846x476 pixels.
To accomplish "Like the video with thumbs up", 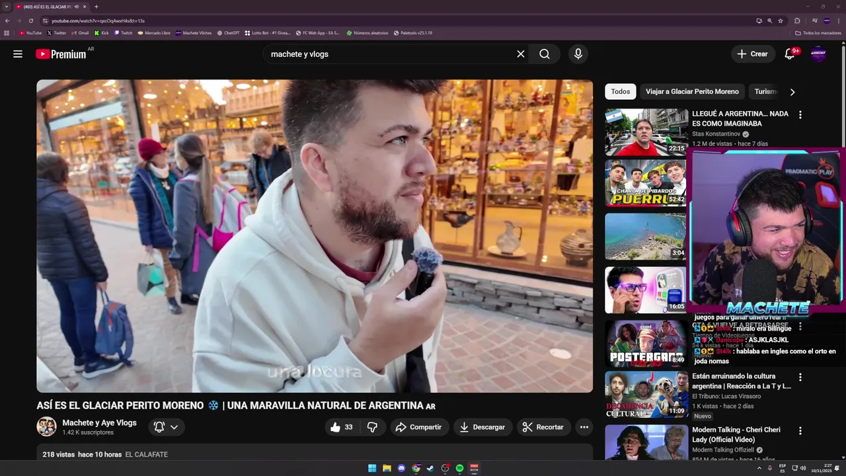I will [342, 427].
